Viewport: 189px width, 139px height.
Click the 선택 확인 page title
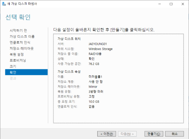(18, 17)
